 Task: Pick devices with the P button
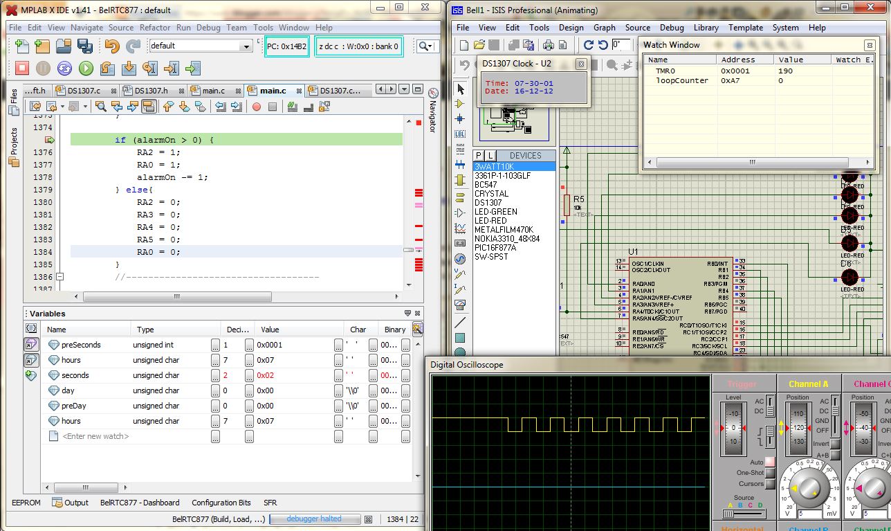coord(479,155)
